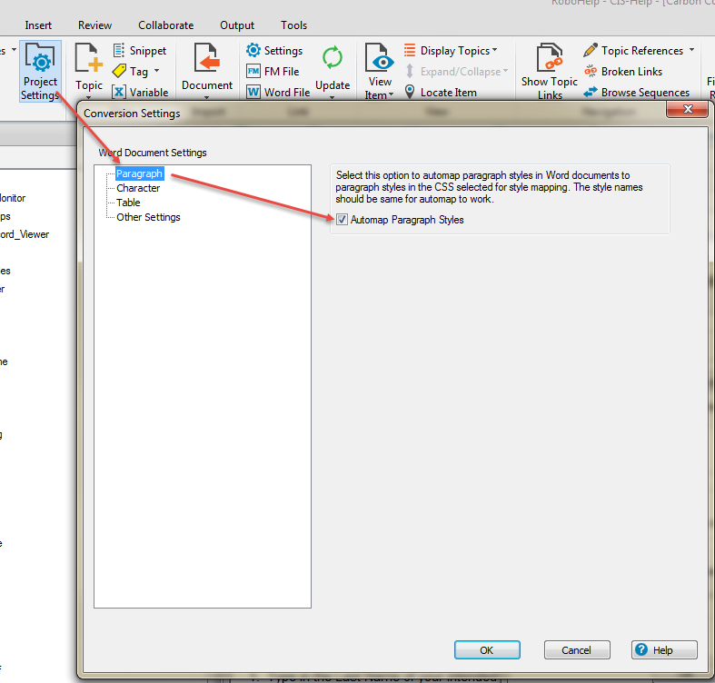Switch to the Insert ribbon tab
The image size is (715, 683).
pyautogui.click(x=38, y=25)
